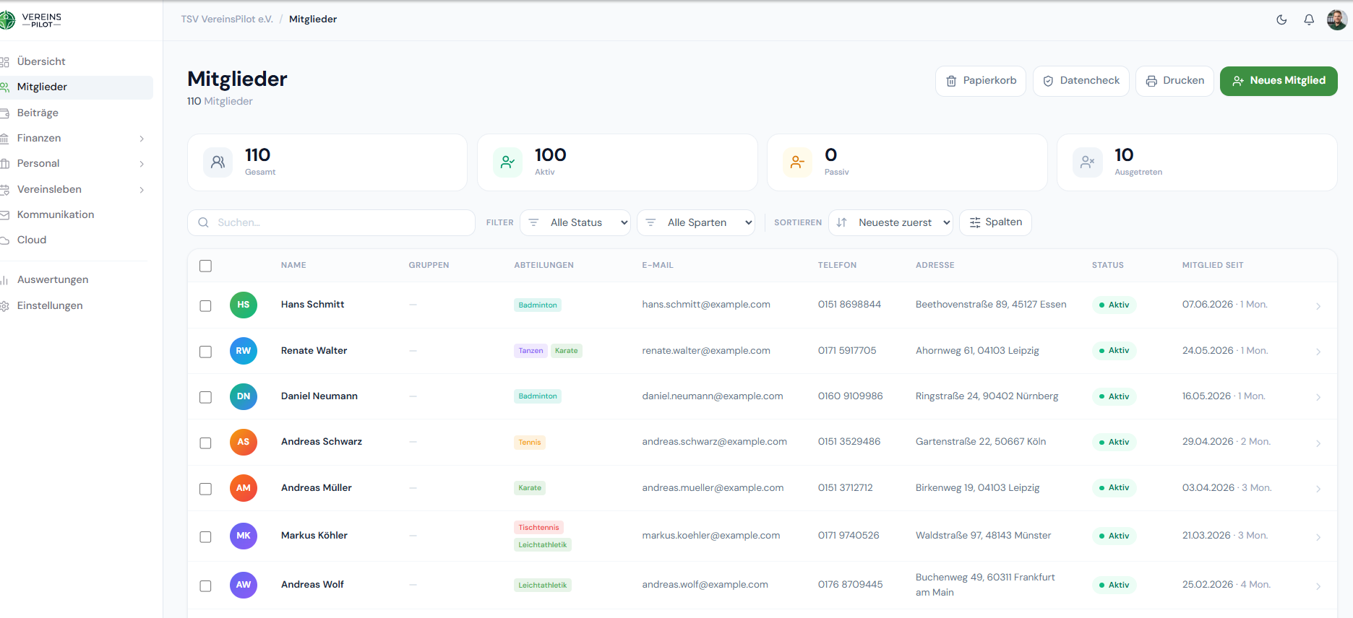Click the VereinsPilot logo
Image resolution: width=1353 pixels, height=618 pixels.
coord(31,20)
